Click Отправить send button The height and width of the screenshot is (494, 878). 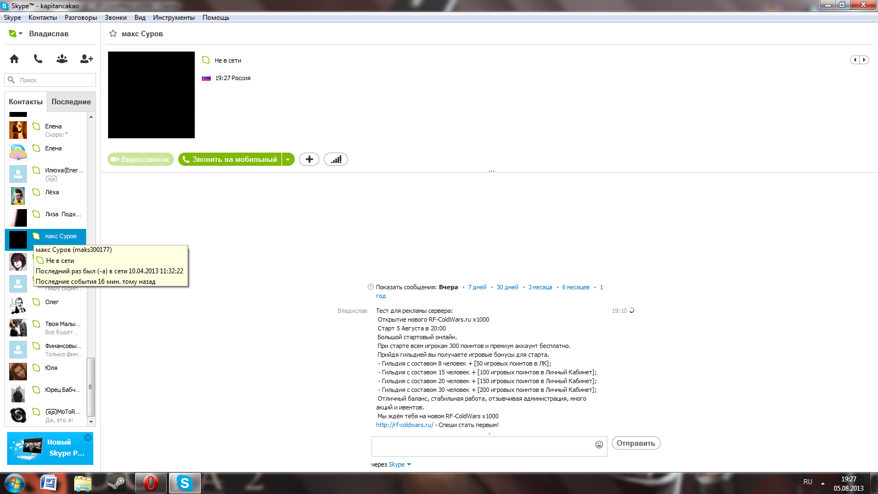[636, 443]
